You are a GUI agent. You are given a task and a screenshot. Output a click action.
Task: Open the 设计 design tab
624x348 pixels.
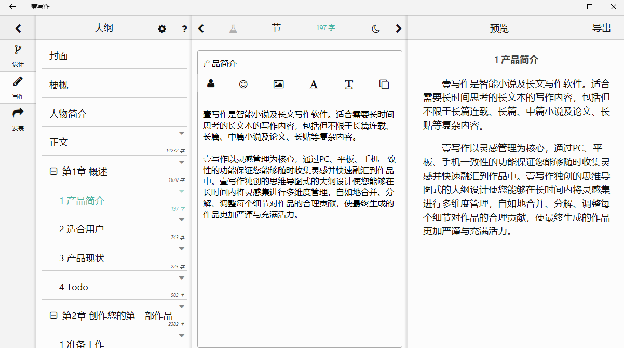tap(18, 56)
